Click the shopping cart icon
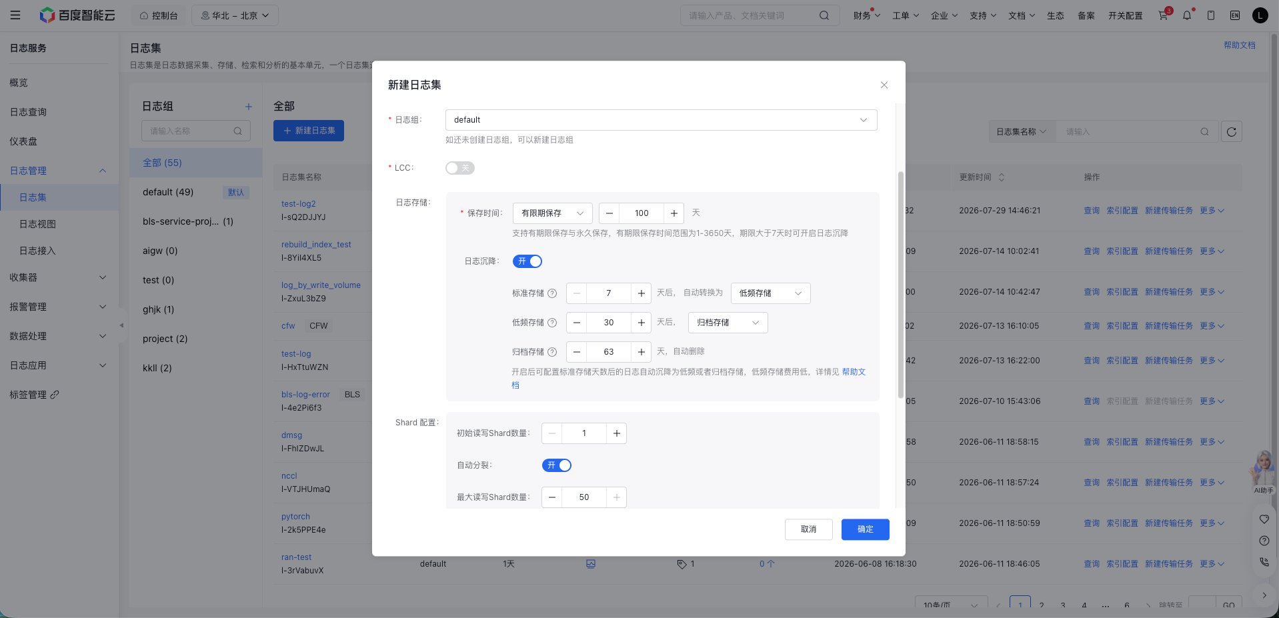The height and width of the screenshot is (618, 1279). pyautogui.click(x=1163, y=15)
